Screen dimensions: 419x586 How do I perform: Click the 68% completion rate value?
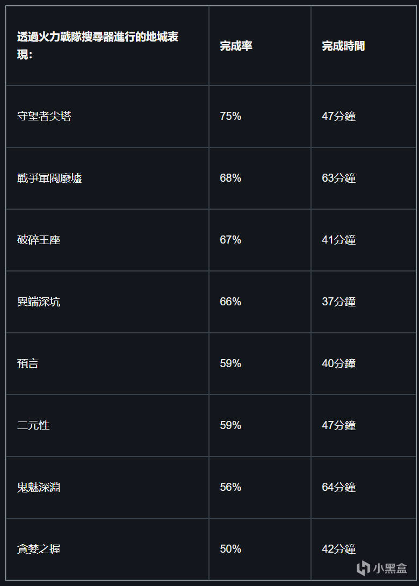coord(230,178)
